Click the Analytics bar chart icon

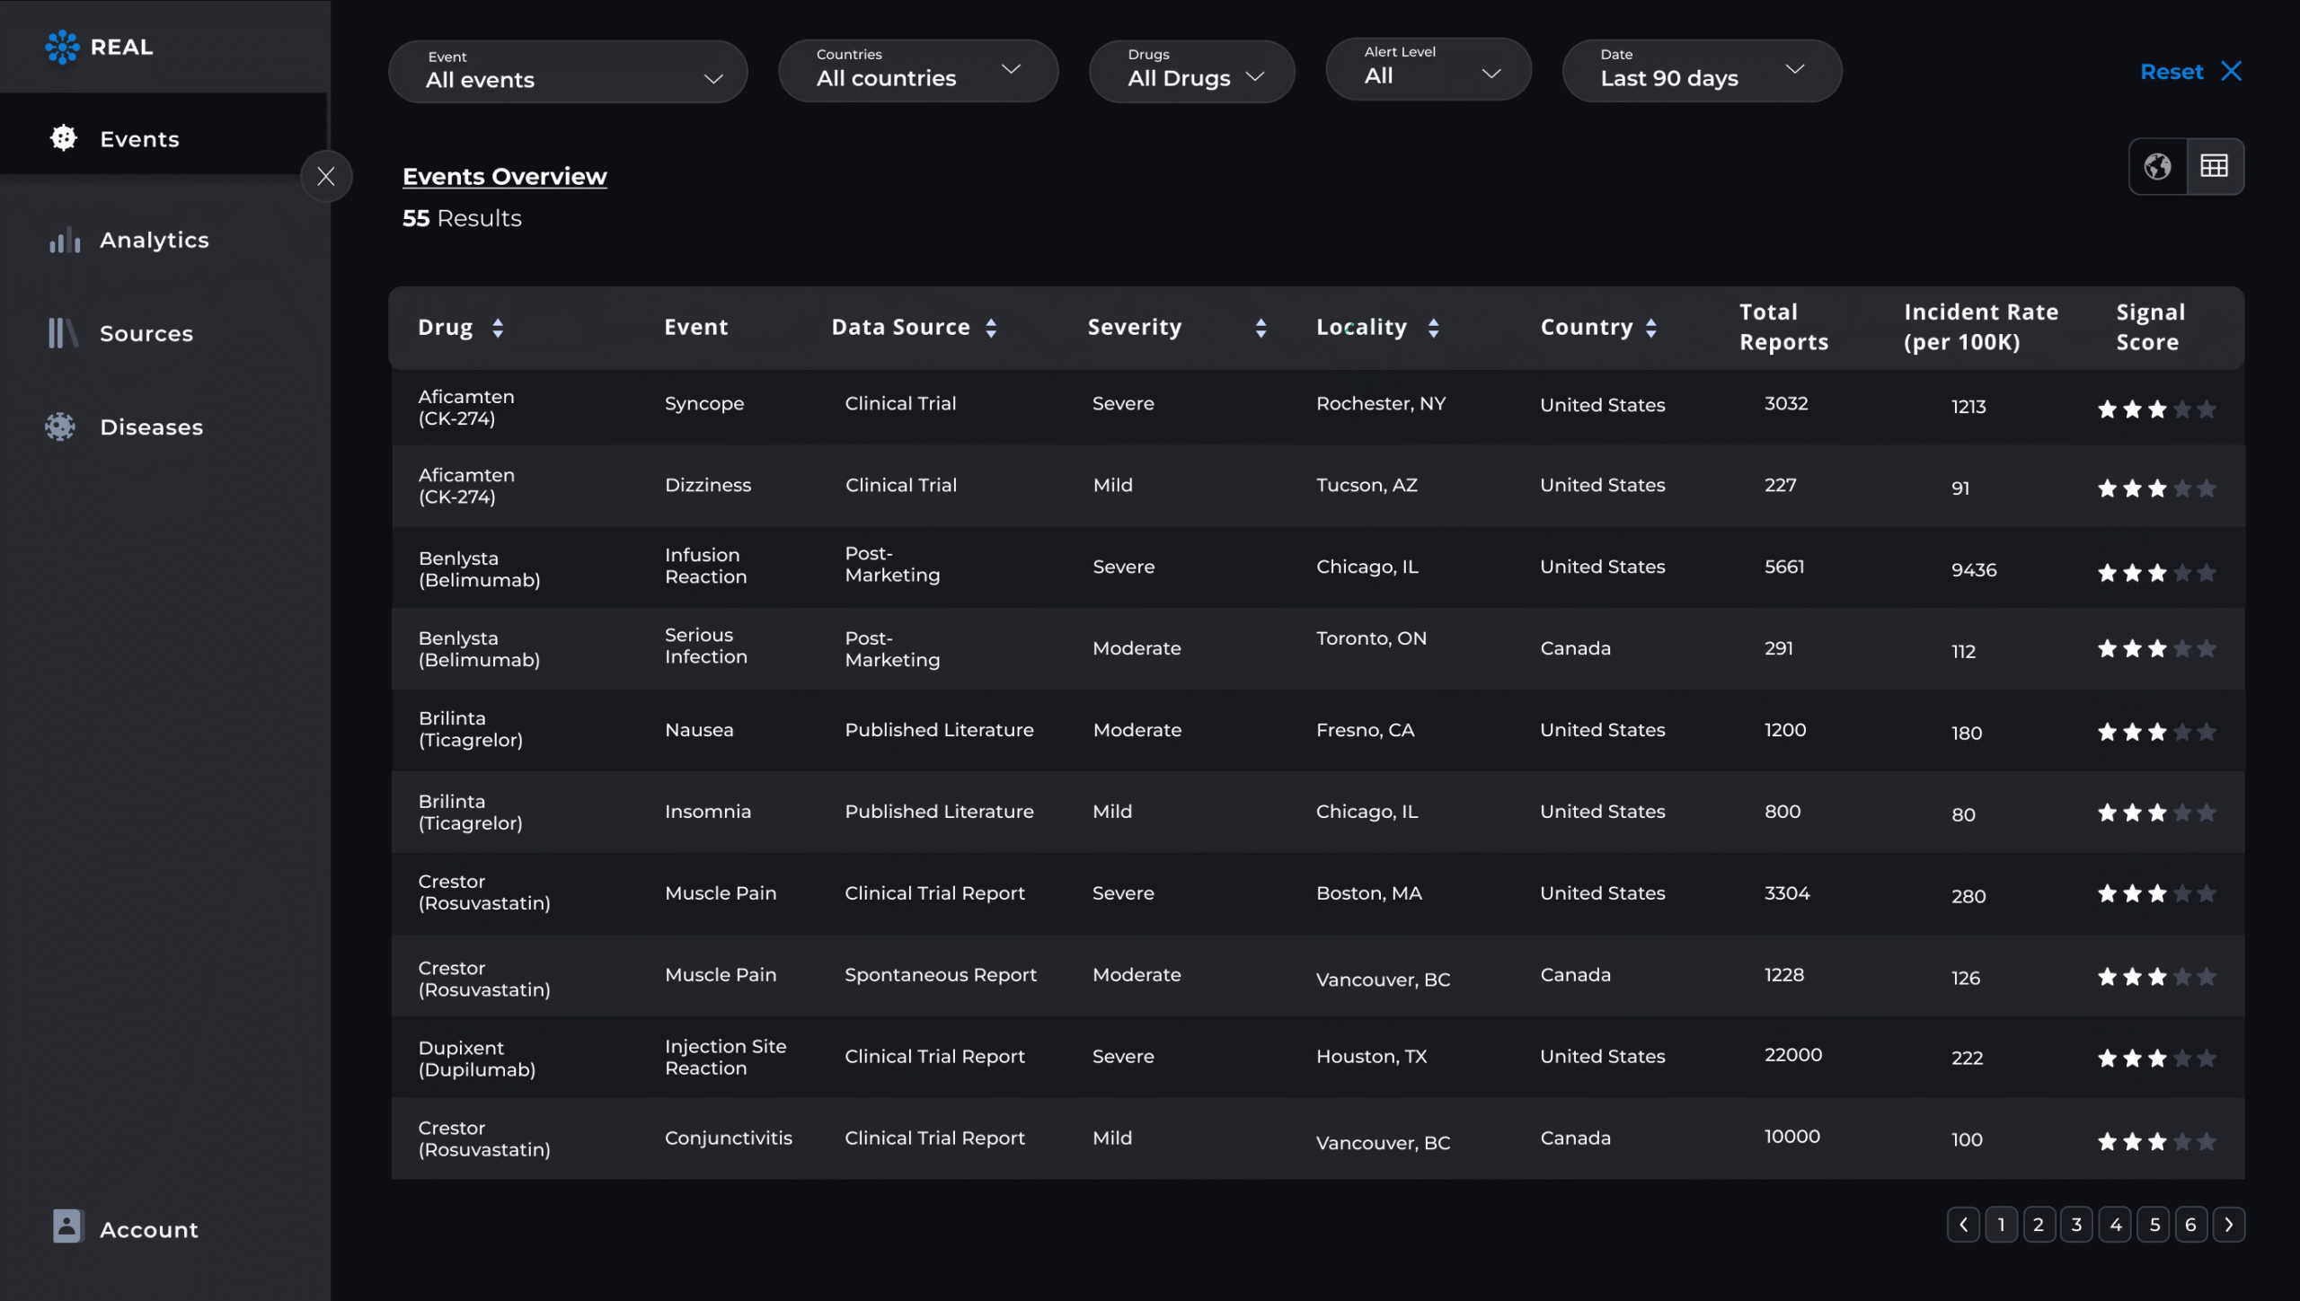coord(65,240)
